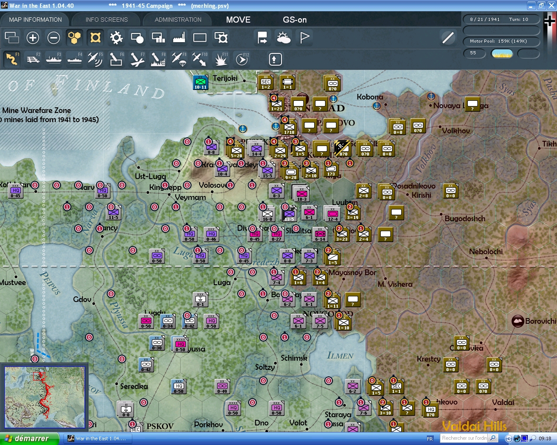Click the GS-on status label
557x445 pixels.
[295, 20]
